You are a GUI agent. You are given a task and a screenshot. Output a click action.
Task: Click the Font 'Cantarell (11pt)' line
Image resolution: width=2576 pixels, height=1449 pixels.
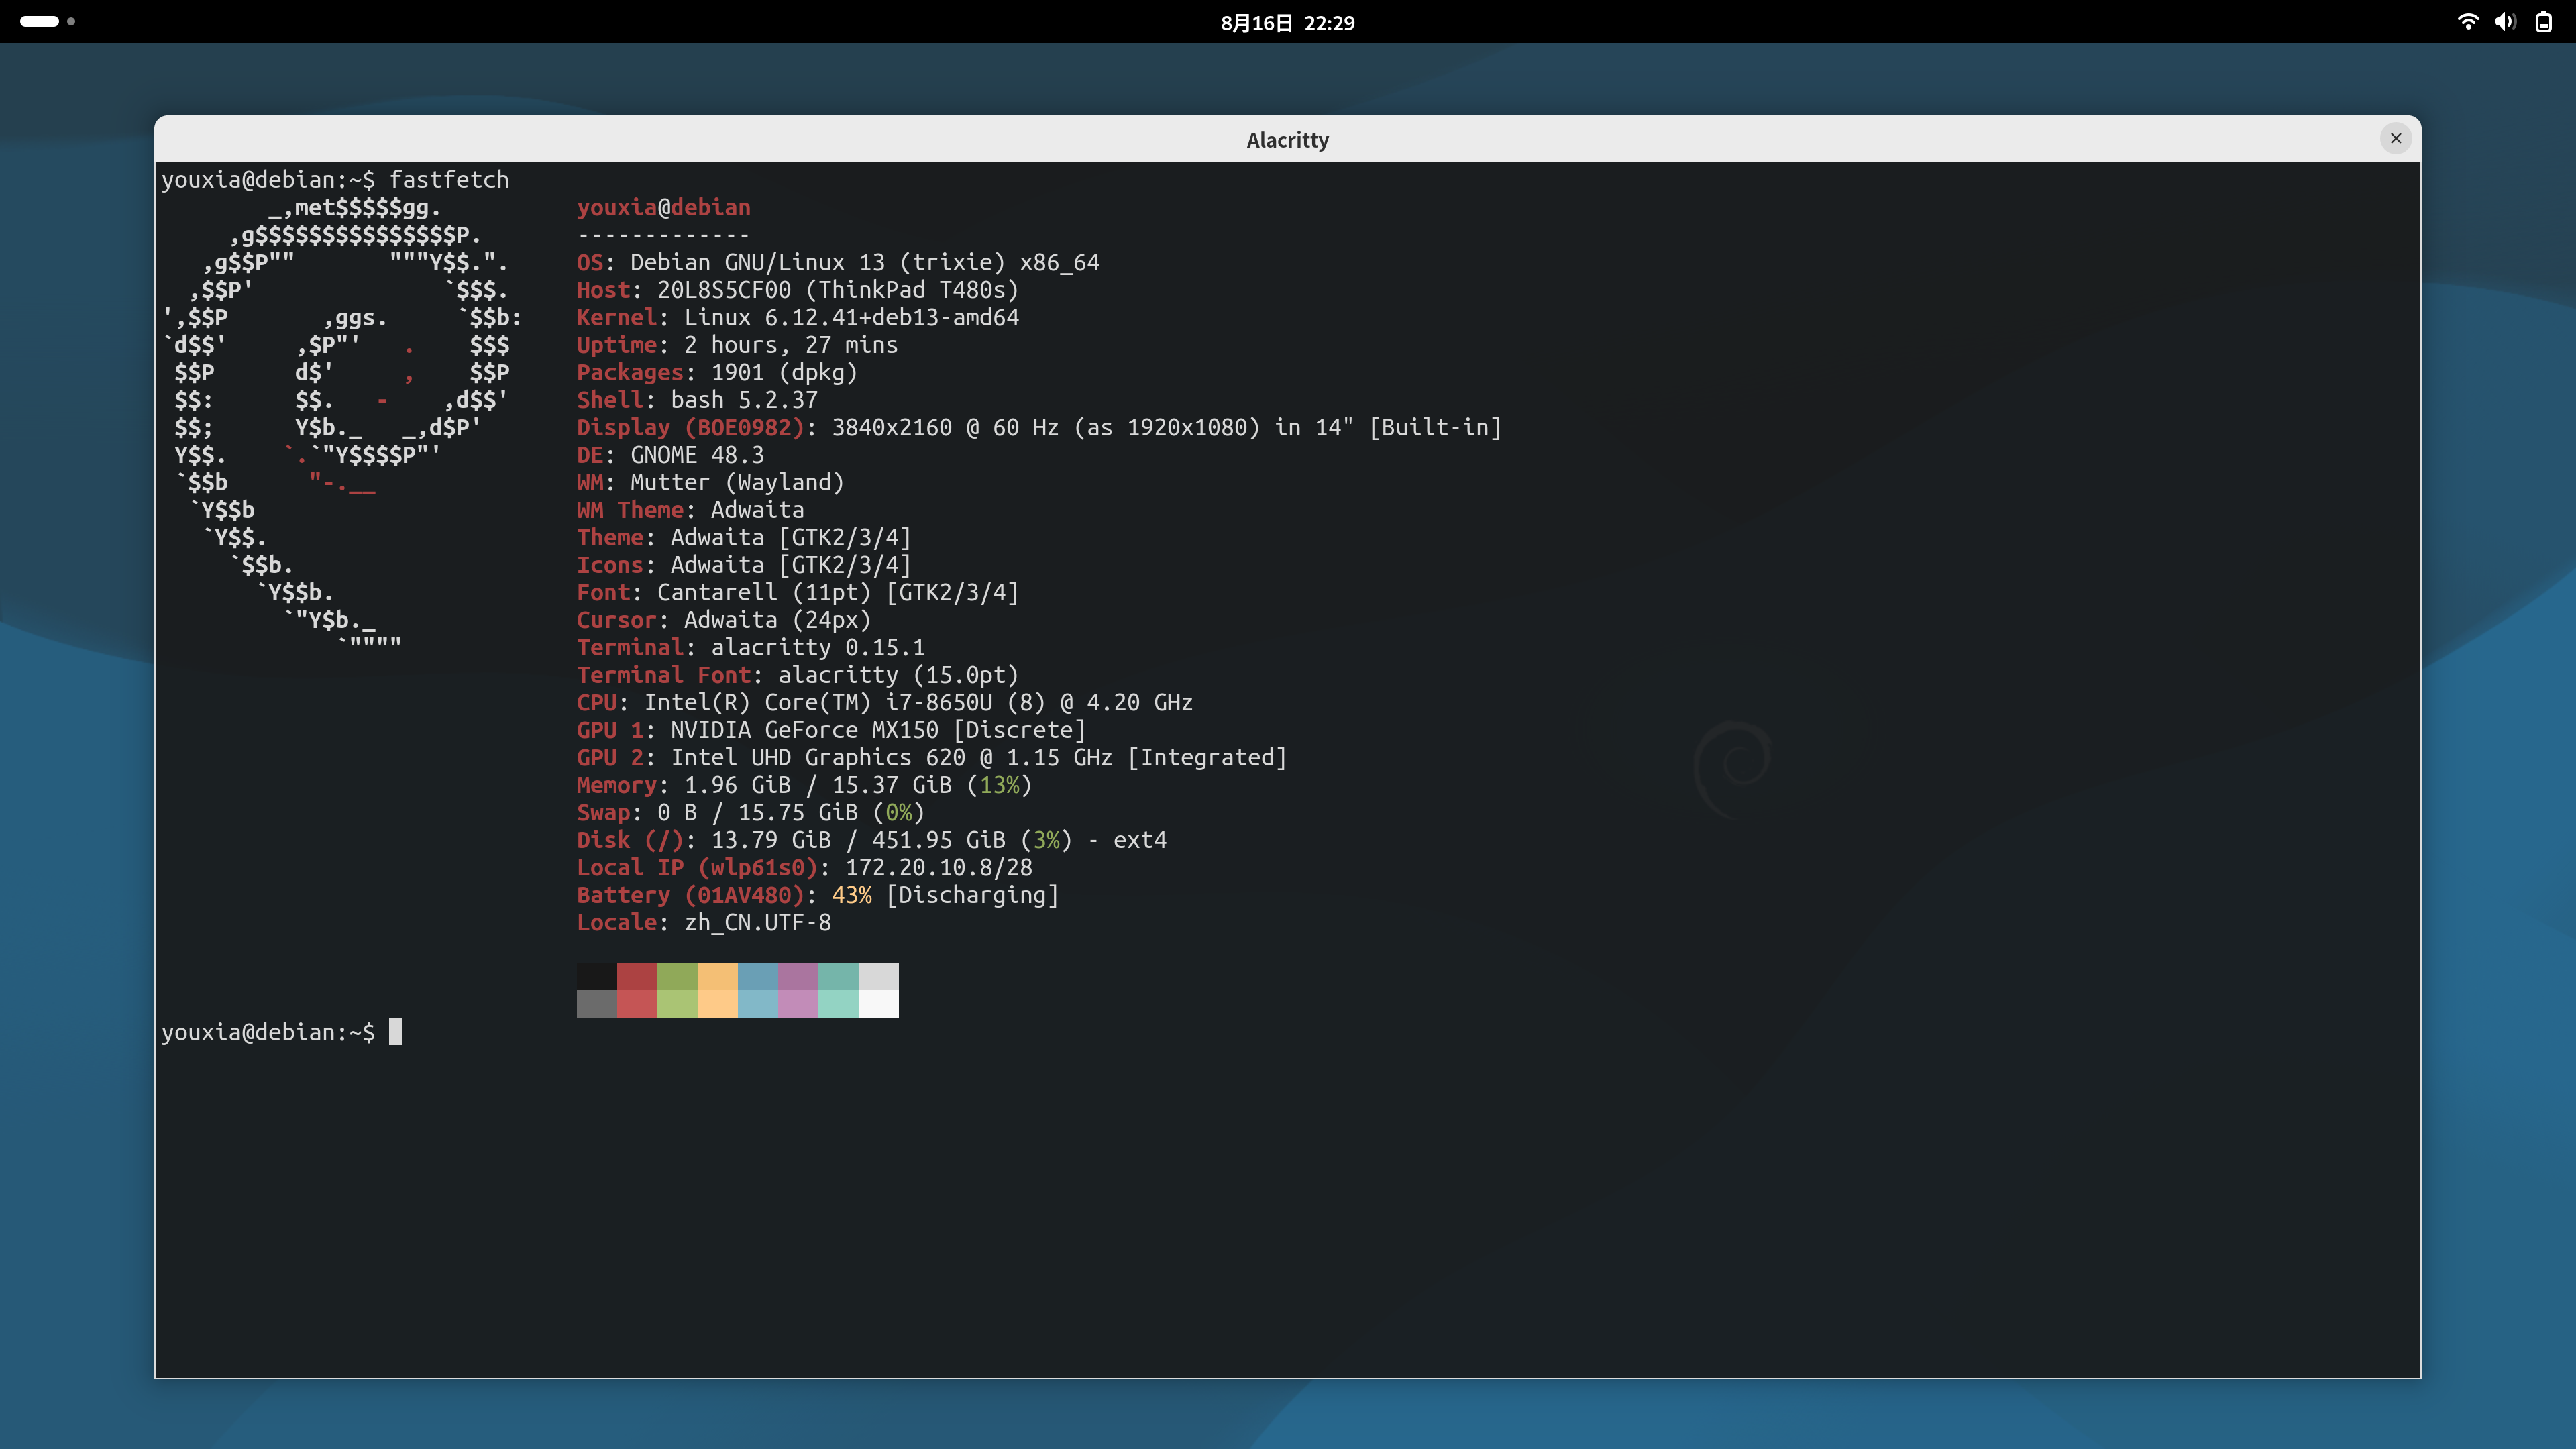pos(797,592)
